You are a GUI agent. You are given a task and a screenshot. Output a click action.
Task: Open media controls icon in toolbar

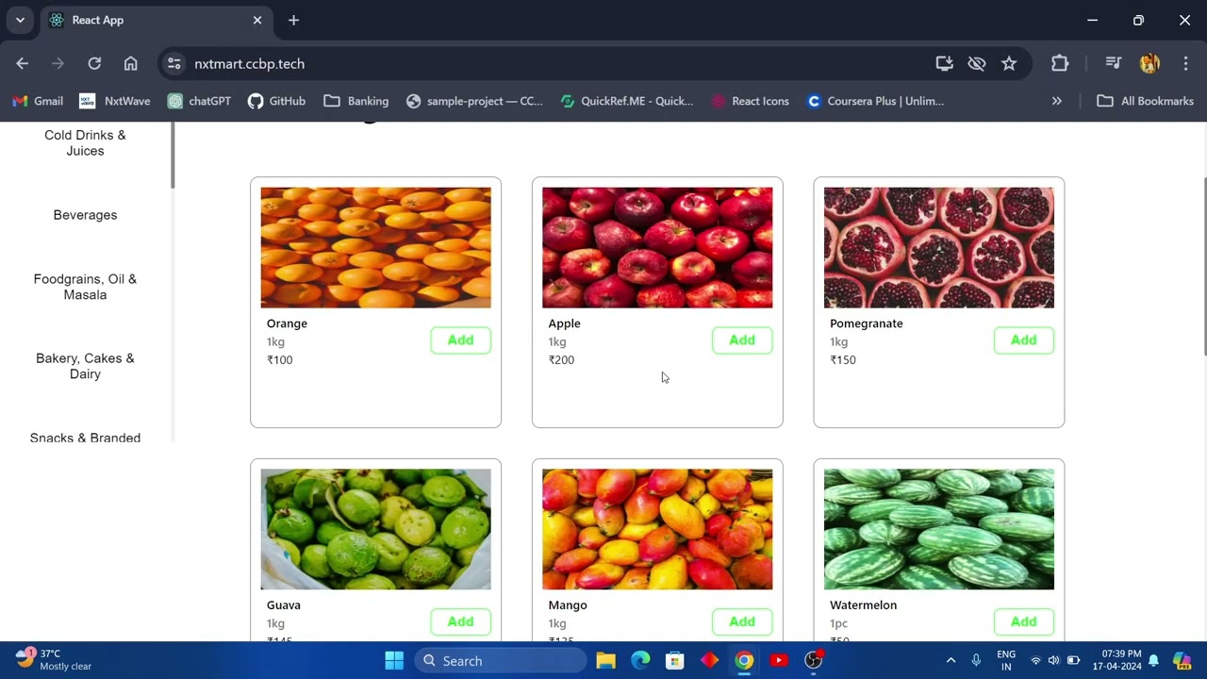1113,63
